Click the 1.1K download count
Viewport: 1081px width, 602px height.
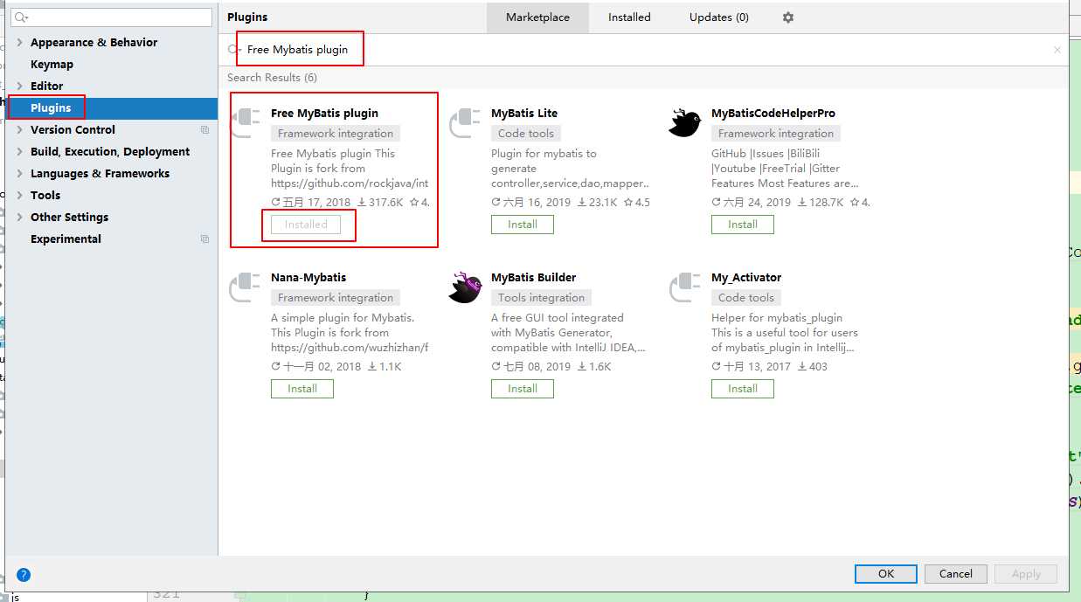391,367
